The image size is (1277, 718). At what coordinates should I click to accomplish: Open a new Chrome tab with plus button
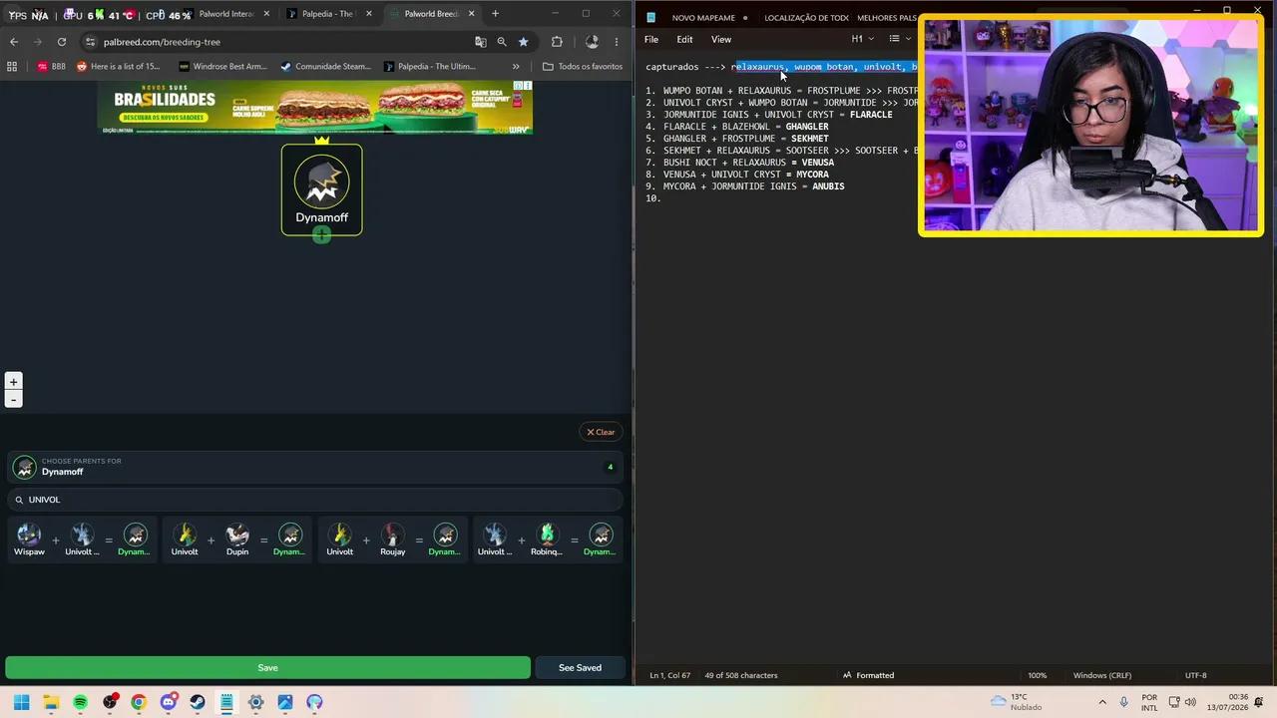tap(495, 14)
